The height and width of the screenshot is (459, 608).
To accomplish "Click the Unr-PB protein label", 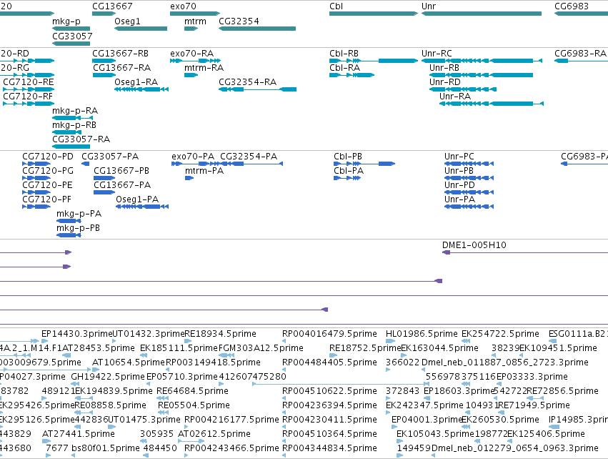I will click(x=459, y=171).
